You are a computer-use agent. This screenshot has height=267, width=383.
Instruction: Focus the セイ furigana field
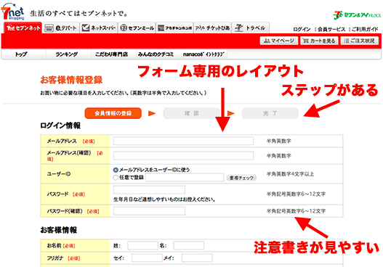pyautogui.click(x=147, y=258)
